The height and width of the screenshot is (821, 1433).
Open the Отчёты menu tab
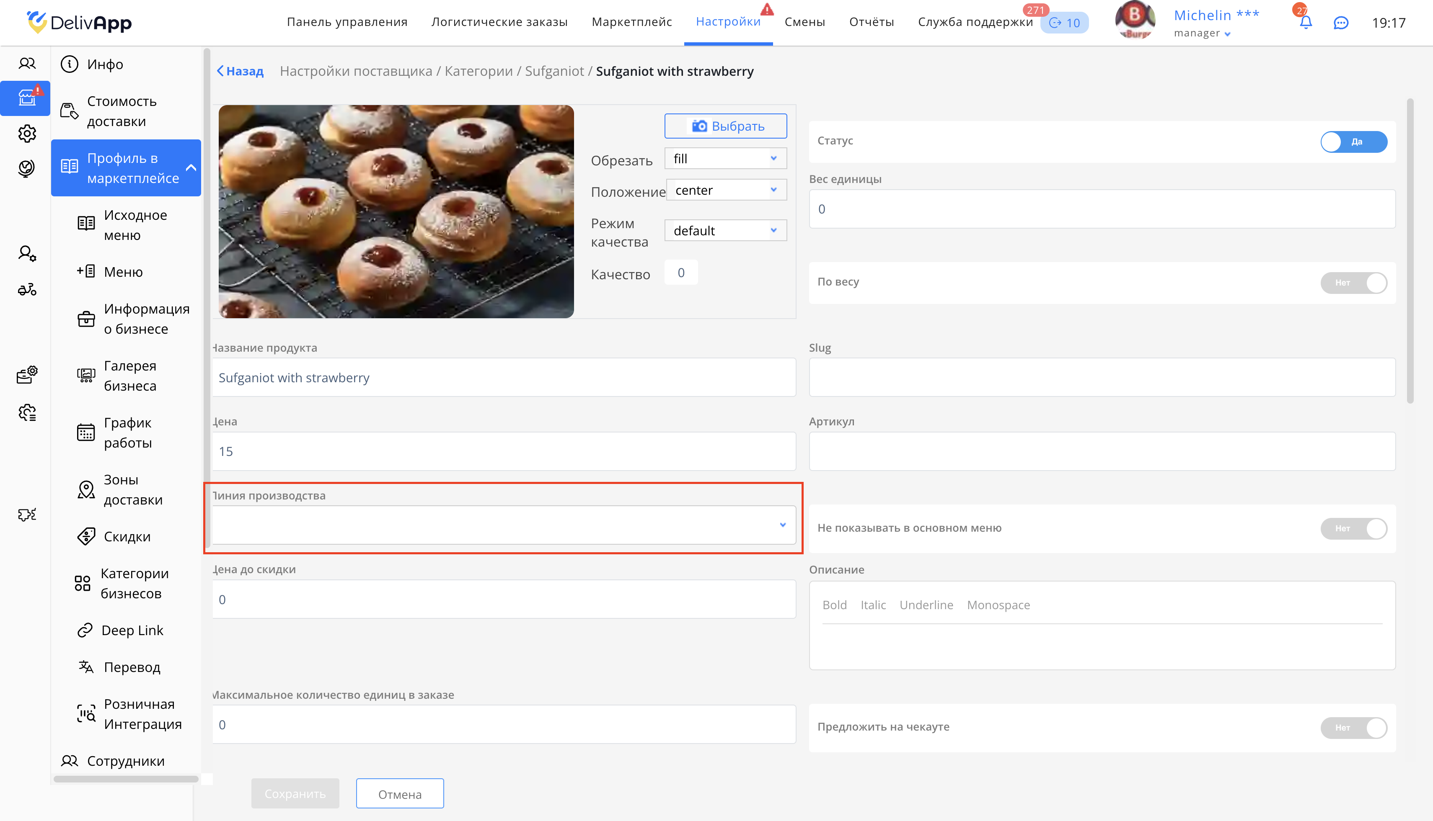[871, 22]
